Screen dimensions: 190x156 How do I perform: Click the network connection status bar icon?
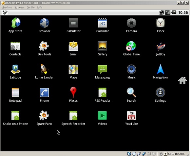[x=162, y=12]
